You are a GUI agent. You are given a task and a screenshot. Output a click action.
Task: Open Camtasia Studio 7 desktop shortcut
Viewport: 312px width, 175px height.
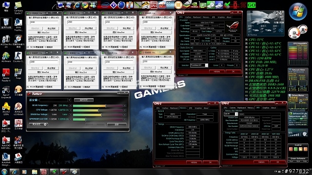(18, 8)
